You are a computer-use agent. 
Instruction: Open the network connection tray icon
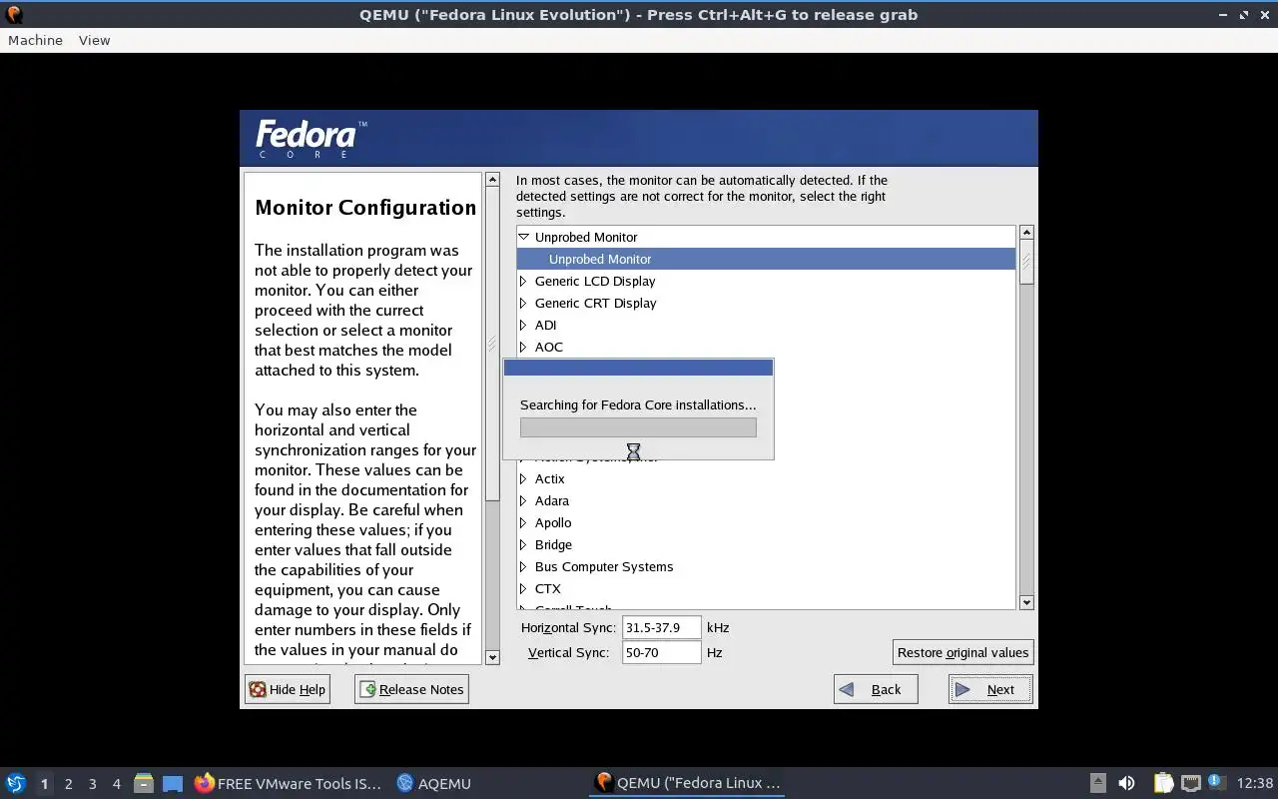point(1190,783)
